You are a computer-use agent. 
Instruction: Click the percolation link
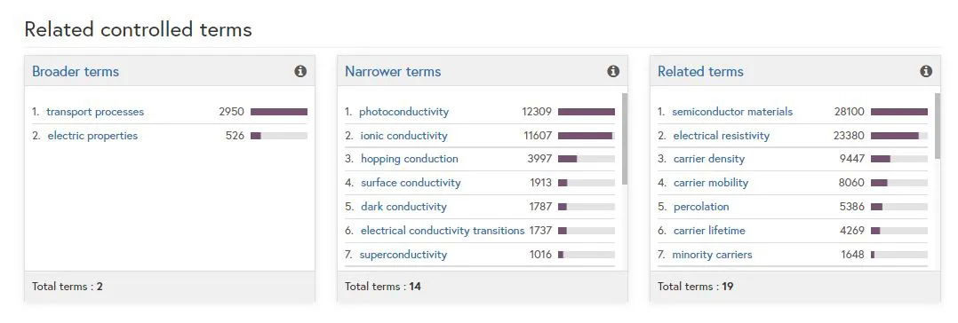coord(701,207)
